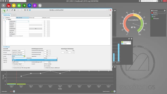Open the Planeringsmetod dropdown
167x94 pixels.
point(24,50)
